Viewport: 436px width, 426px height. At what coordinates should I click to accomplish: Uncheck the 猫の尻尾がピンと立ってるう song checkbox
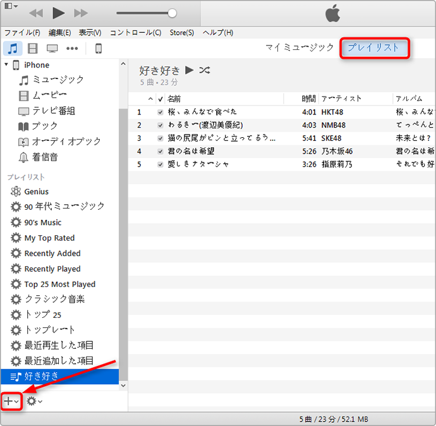point(160,138)
